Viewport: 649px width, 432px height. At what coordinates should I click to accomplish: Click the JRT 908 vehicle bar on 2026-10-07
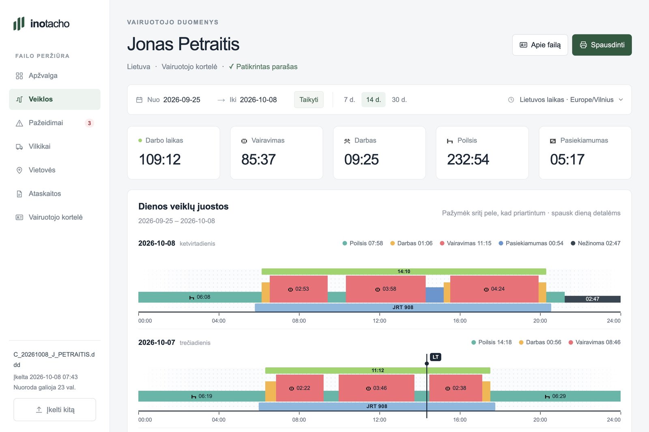click(377, 406)
